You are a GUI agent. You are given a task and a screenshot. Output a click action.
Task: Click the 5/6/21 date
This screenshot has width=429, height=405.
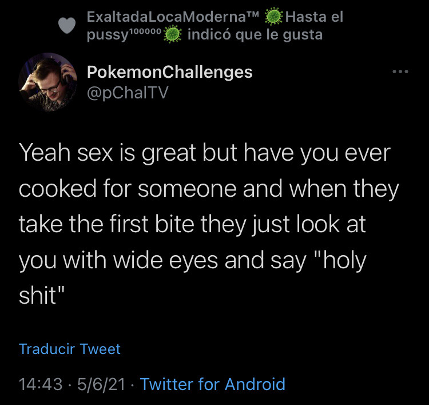pyautogui.click(x=101, y=384)
